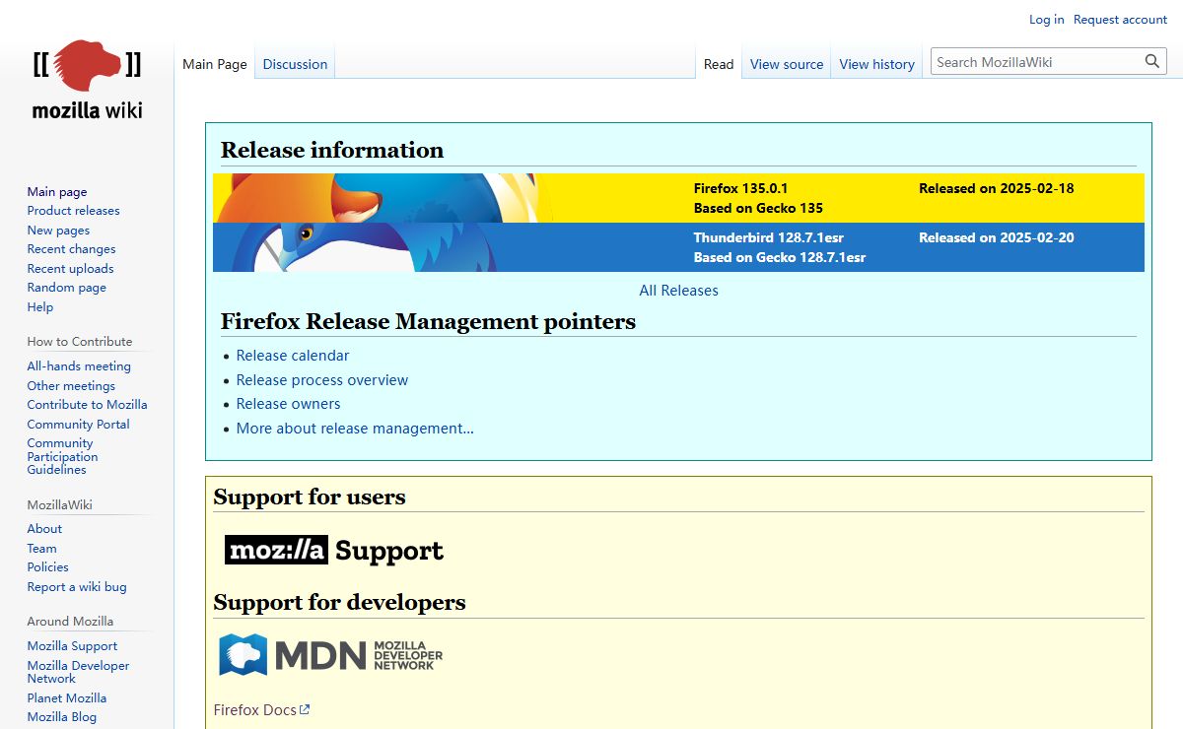Open the View history tab
1183x729 pixels.
tap(877, 64)
